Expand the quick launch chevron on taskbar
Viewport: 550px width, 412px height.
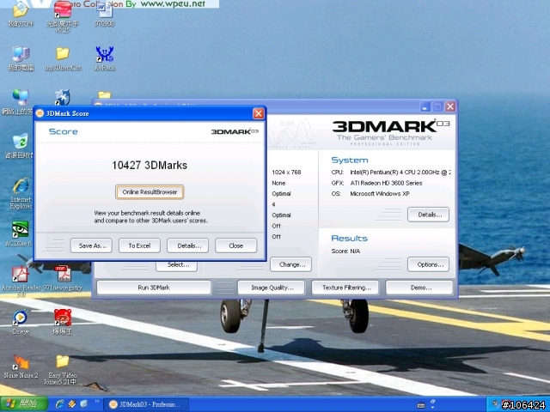click(97, 402)
